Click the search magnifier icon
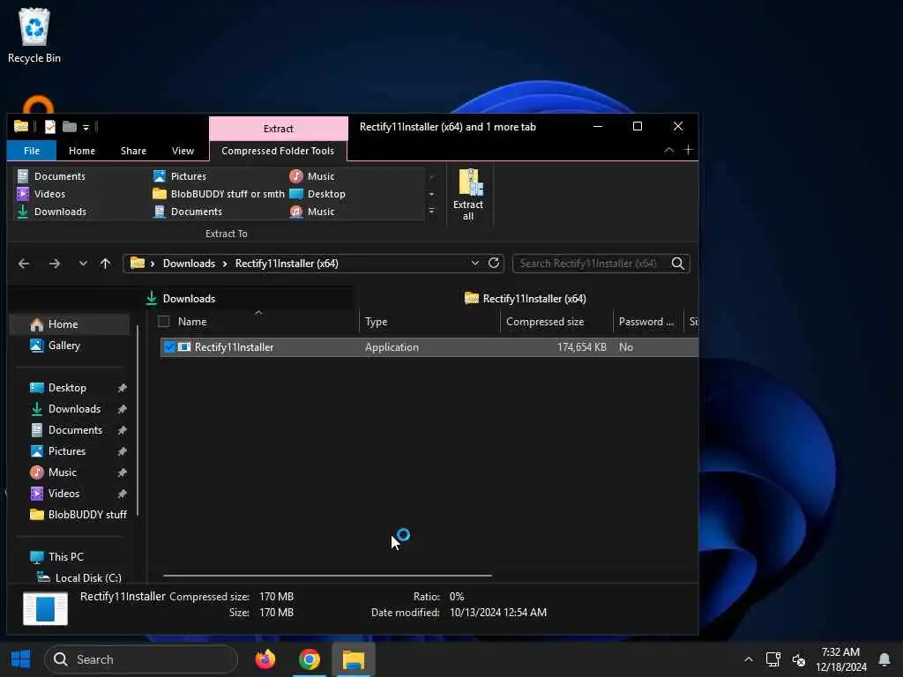The width and height of the screenshot is (903, 677). pyautogui.click(x=678, y=264)
